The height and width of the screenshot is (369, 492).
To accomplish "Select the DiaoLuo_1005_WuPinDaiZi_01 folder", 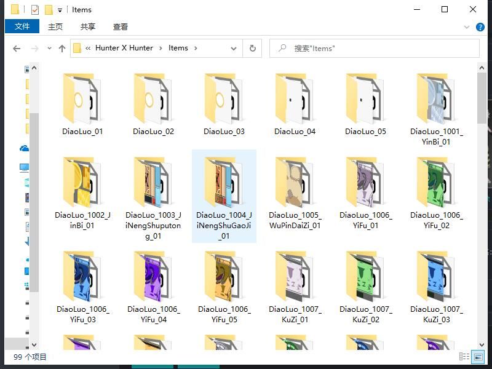I will coord(295,193).
